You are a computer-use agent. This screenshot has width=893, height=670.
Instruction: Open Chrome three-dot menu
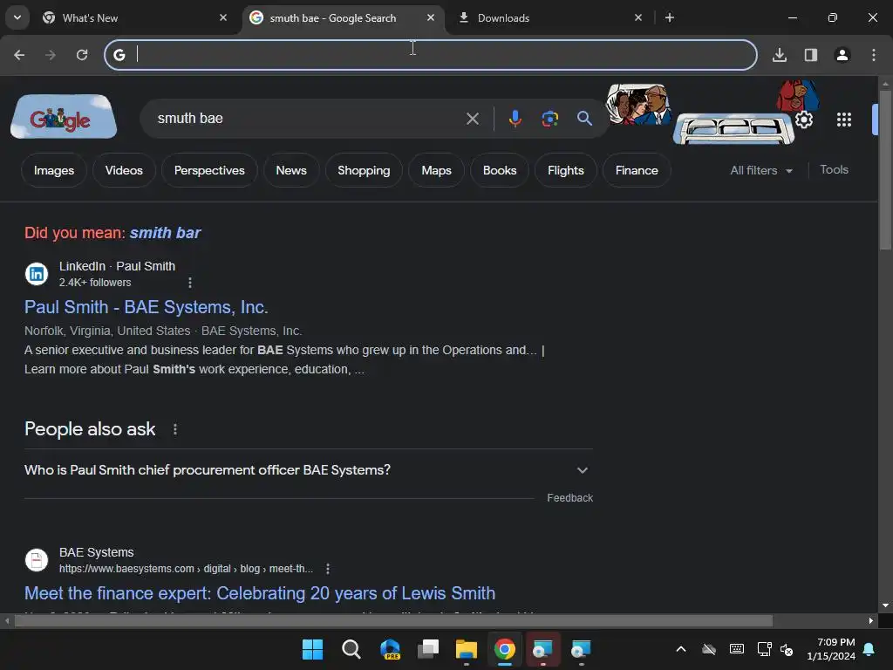click(x=874, y=55)
